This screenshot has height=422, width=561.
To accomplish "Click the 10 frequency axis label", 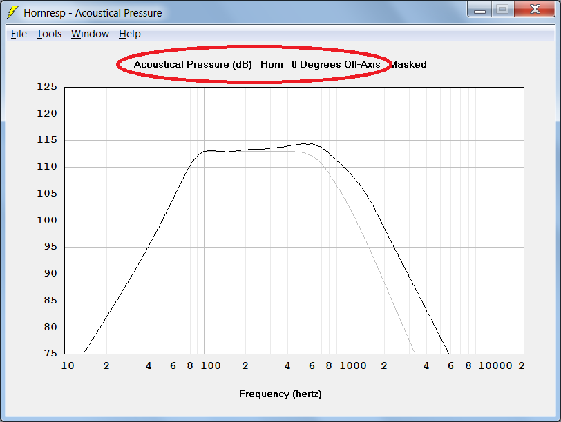I will click(68, 365).
